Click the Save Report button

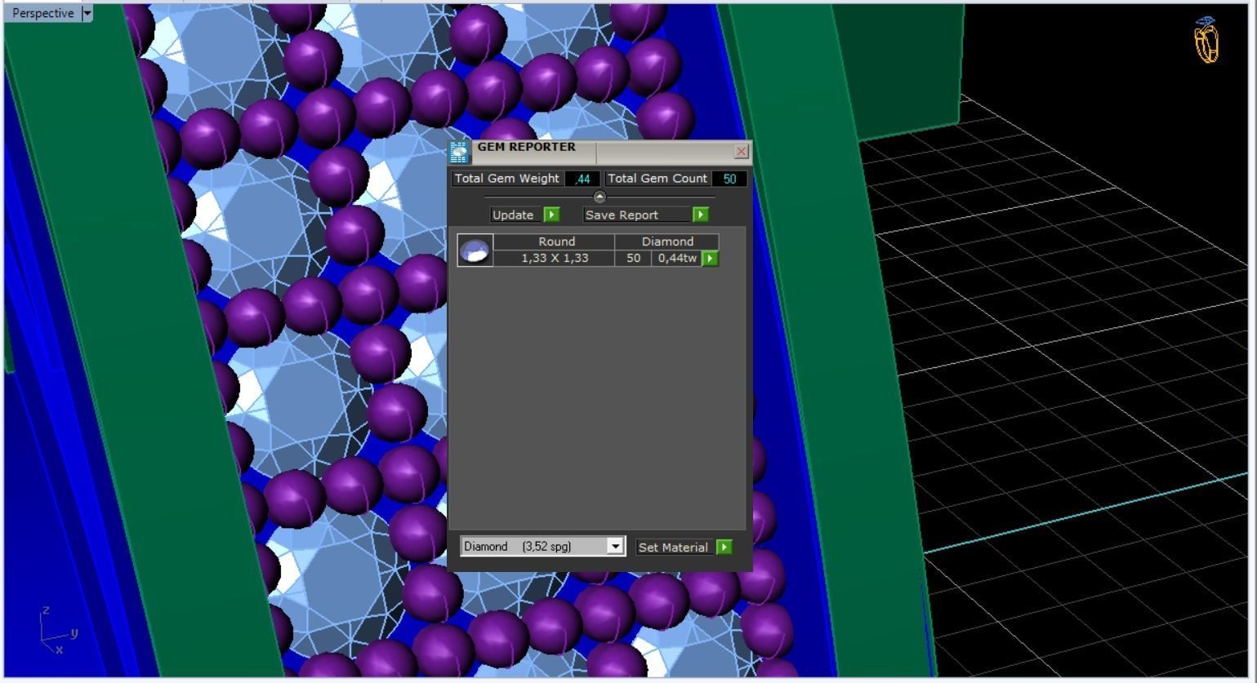coord(638,215)
